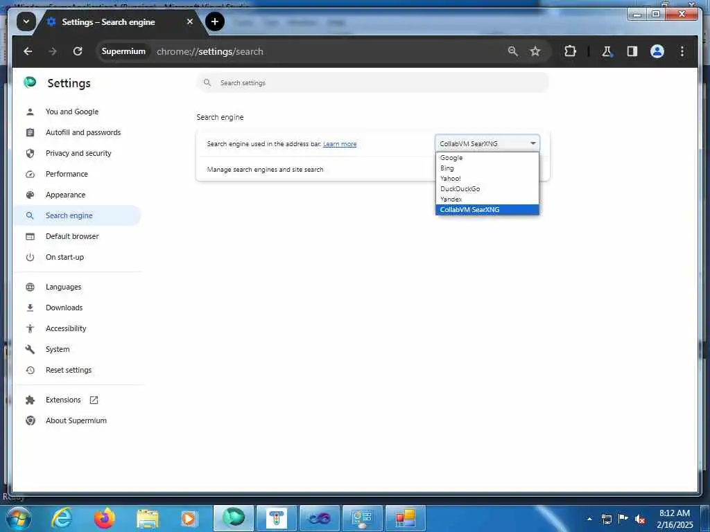Open Manage search engines and site search

click(x=372, y=169)
